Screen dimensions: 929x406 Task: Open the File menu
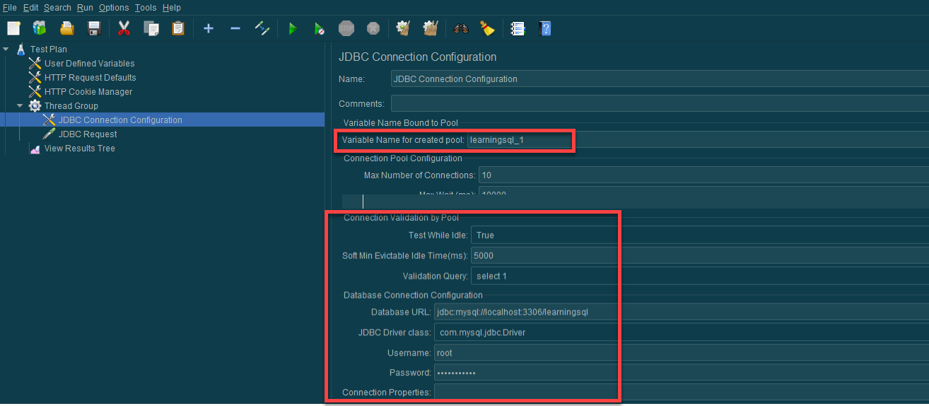pos(10,8)
